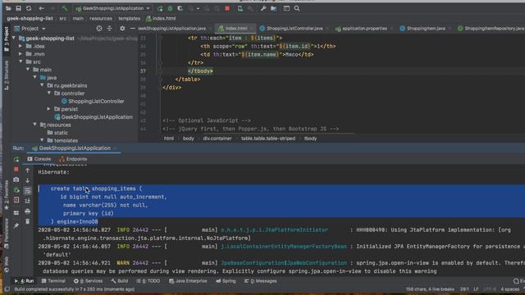The width and height of the screenshot is (525, 295).
Task: Click the Print console icon
Action: pyautogui.click(x=27, y=211)
